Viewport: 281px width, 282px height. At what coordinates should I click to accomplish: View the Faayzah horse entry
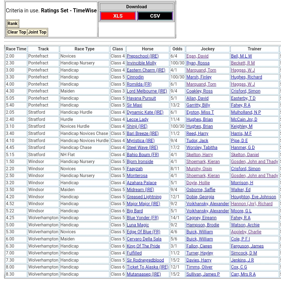point(135,169)
